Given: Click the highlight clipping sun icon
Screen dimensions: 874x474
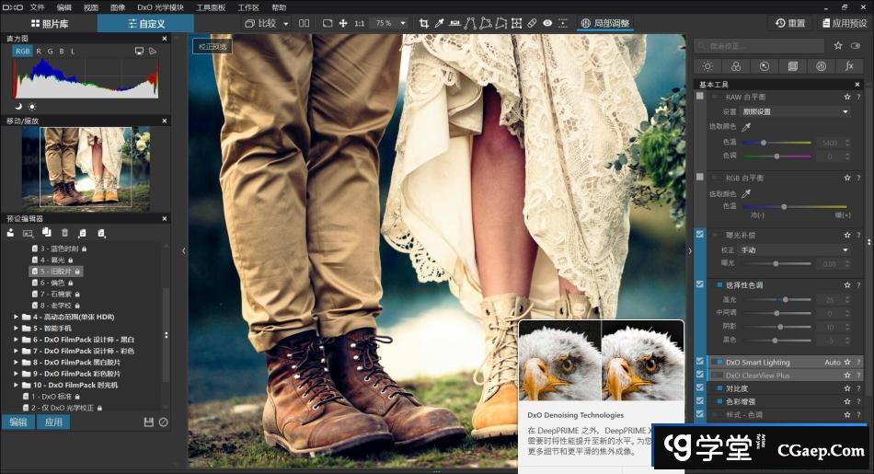Looking at the screenshot, I should pos(32,107).
